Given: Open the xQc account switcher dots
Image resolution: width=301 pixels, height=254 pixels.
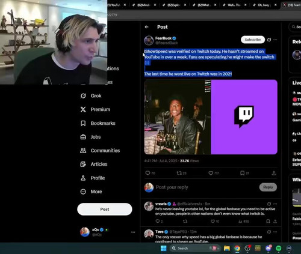Looking at the screenshot, I should 133,232.
